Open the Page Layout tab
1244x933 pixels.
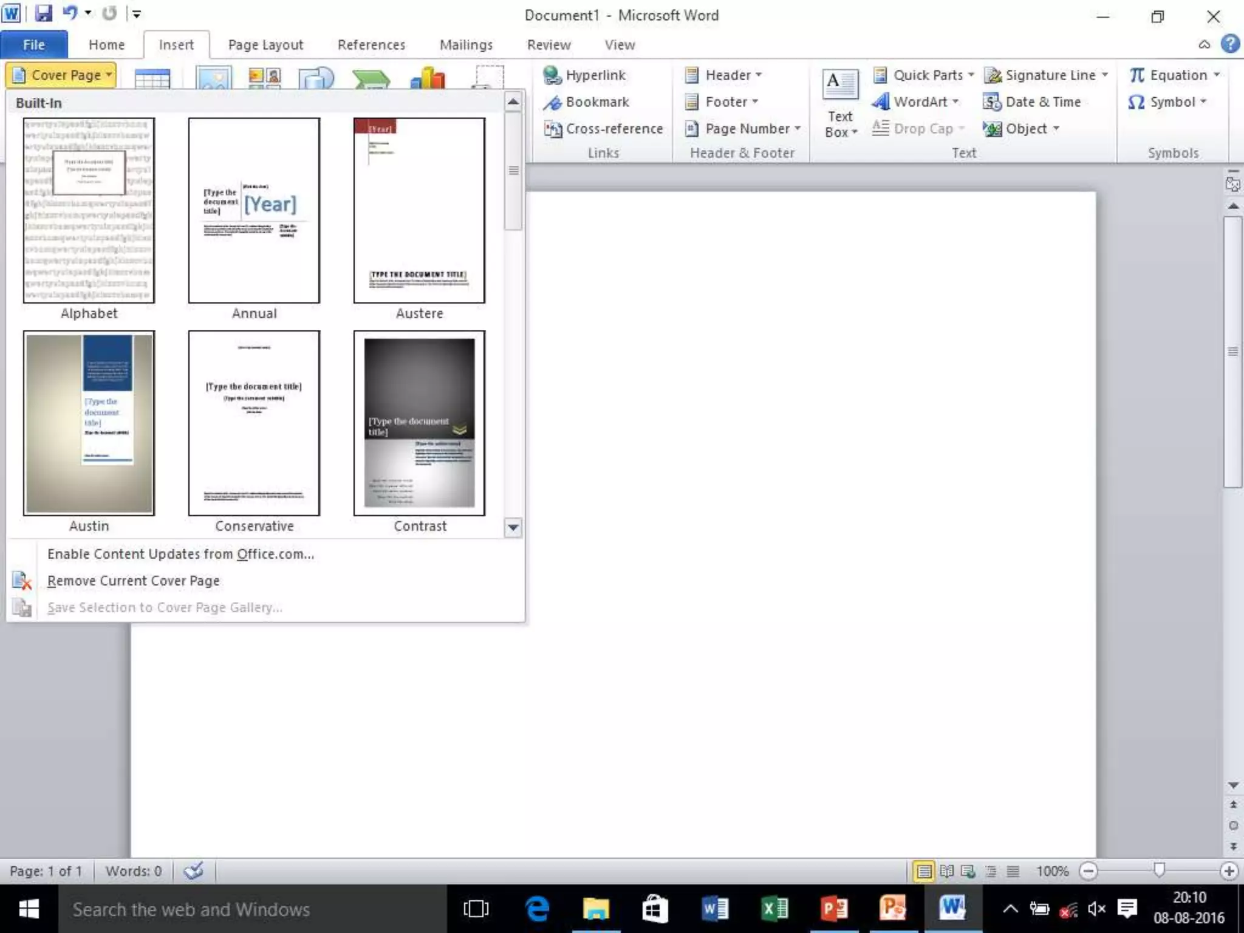[x=265, y=45]
